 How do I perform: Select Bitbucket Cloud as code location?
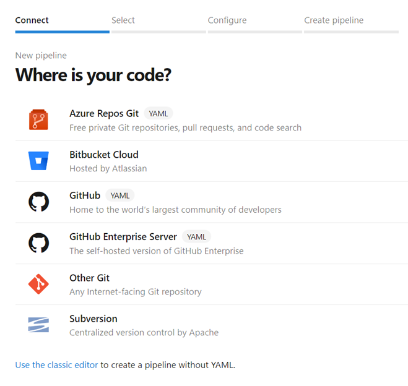coord(104,155)
